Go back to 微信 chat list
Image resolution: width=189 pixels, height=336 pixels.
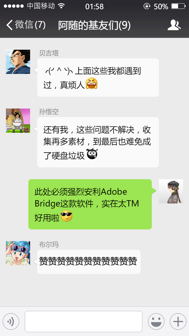26,25
